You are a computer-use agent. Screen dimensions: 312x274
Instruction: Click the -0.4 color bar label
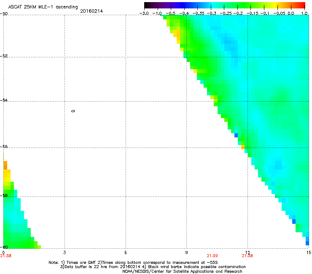[184, 13]
